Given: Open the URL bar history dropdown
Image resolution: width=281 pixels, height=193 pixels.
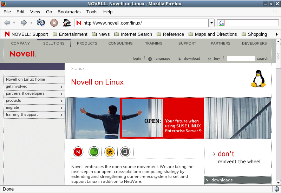Looking at the screenshot, I should pyautogui.click(x=212, y=23).
